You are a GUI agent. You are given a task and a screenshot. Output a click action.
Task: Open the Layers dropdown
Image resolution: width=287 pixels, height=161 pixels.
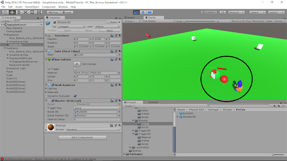pos(257,12)
